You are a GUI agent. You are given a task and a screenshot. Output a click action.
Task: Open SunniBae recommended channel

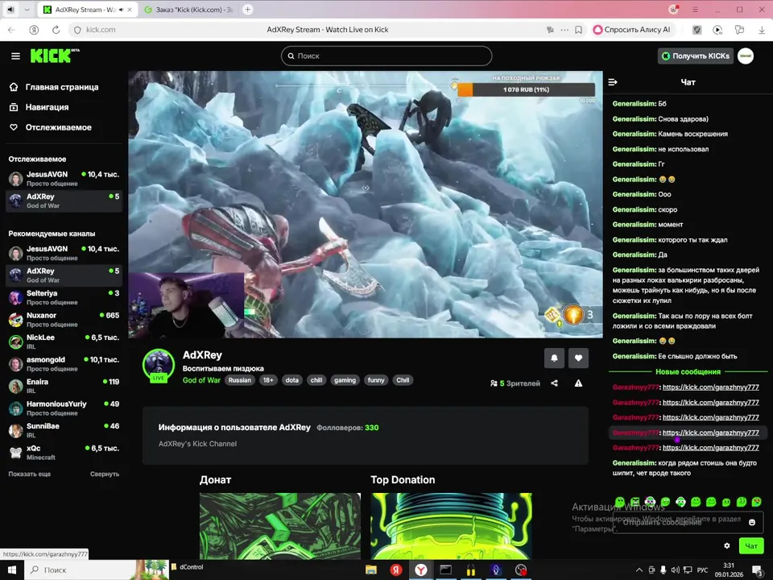coord(64,430)
